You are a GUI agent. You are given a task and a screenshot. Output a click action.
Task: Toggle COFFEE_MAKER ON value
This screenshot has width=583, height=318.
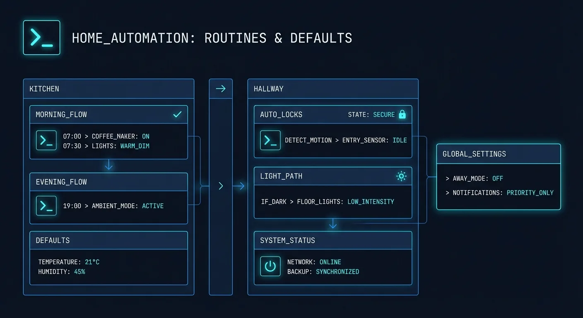click(146, 136)
